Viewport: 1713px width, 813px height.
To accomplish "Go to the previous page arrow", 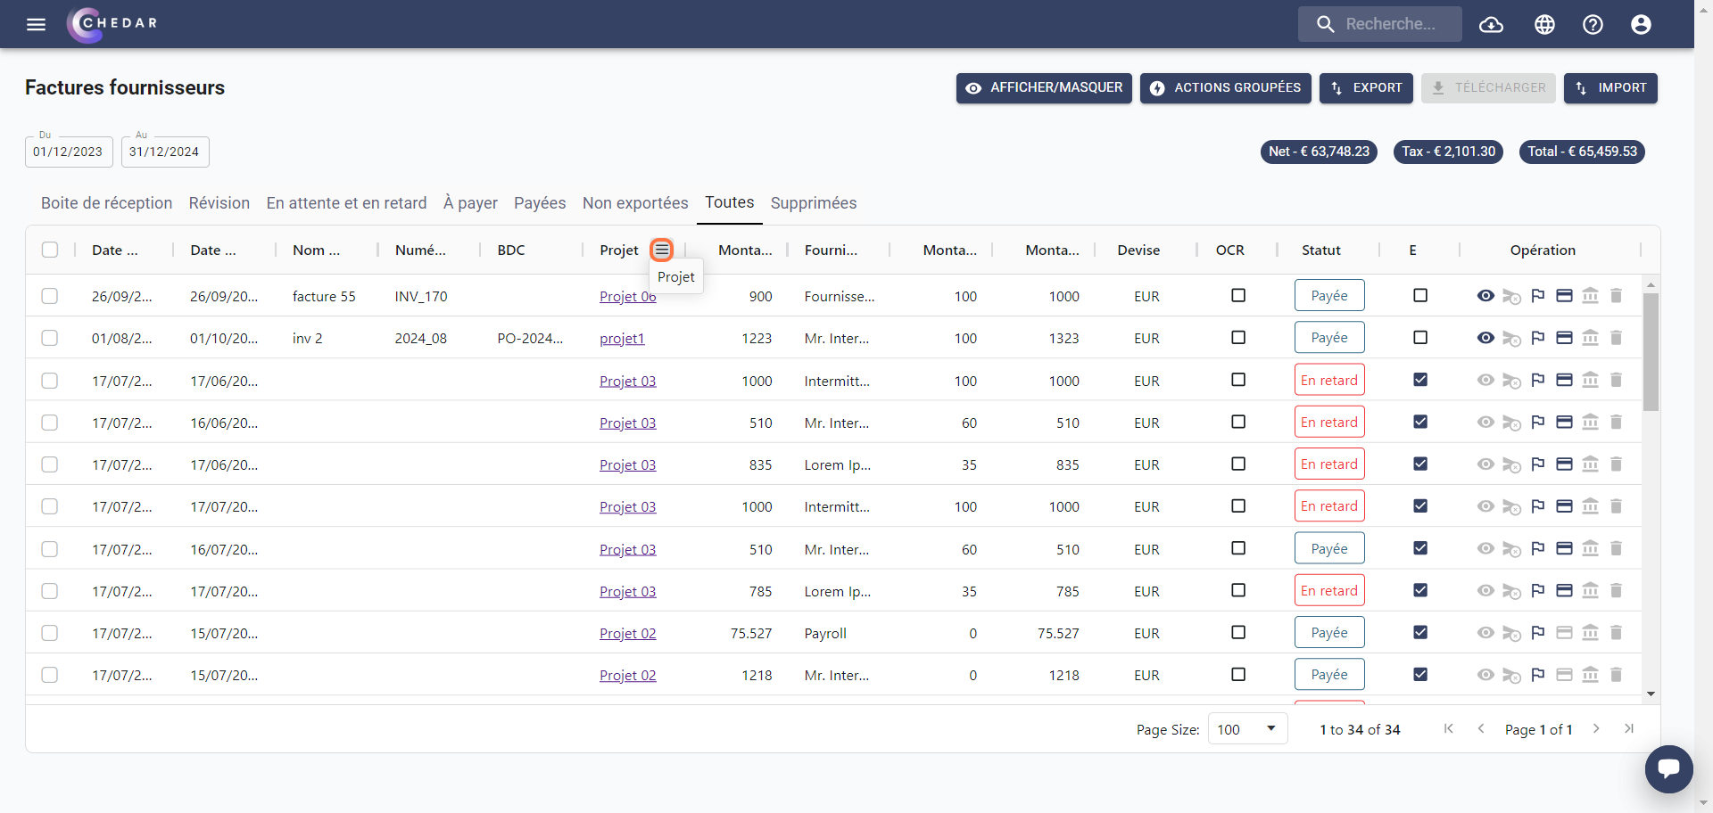I will click(1481, 729).
